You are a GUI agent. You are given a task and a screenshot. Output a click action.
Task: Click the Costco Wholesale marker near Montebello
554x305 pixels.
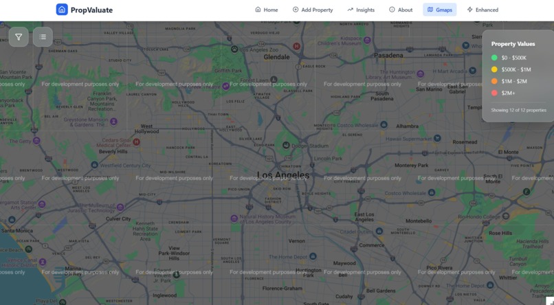point(432,192)
